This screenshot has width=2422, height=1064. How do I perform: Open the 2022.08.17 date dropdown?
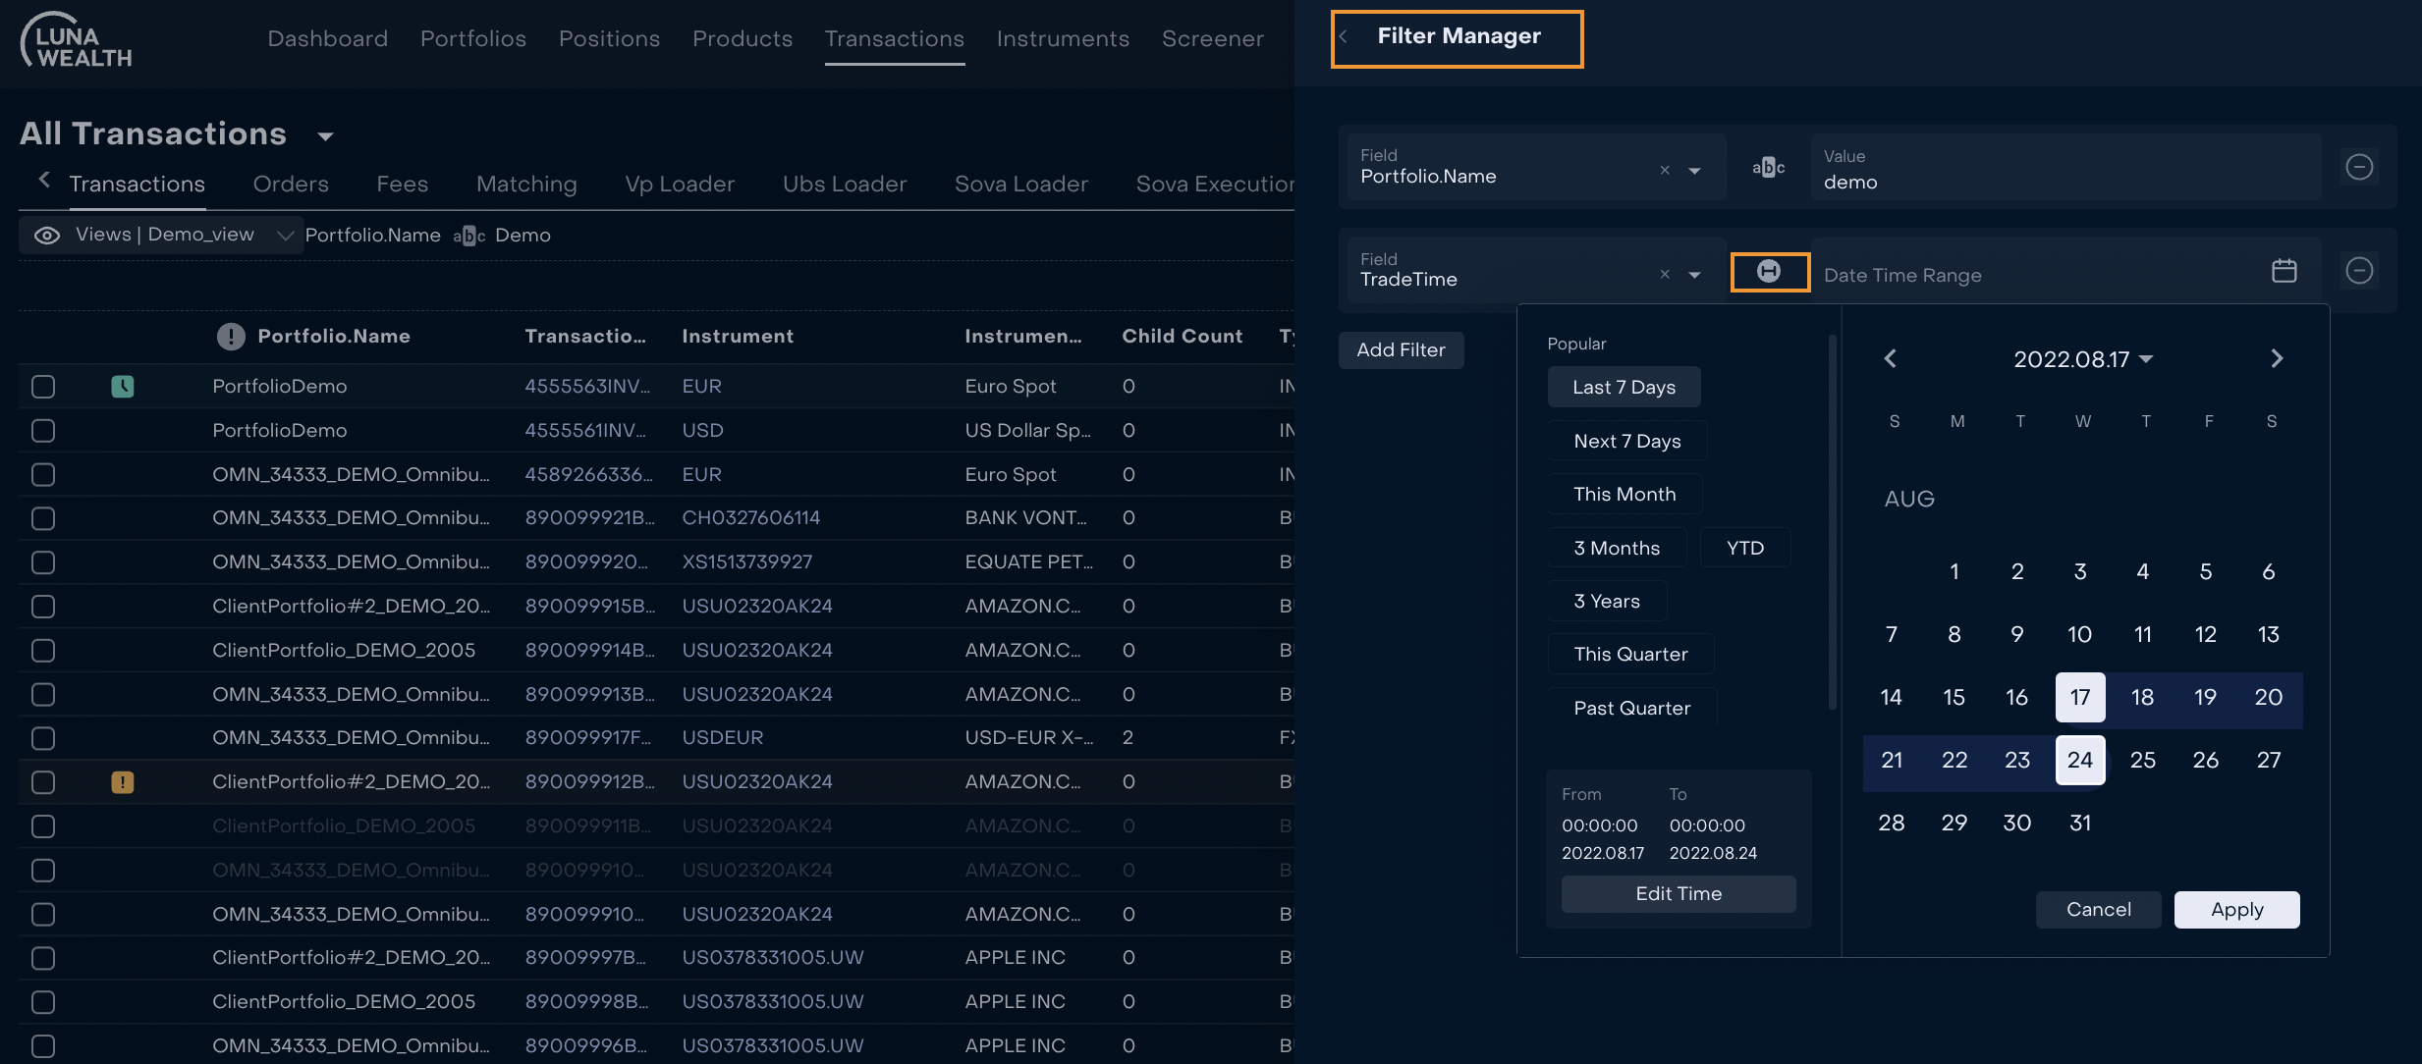[2082, 359]
